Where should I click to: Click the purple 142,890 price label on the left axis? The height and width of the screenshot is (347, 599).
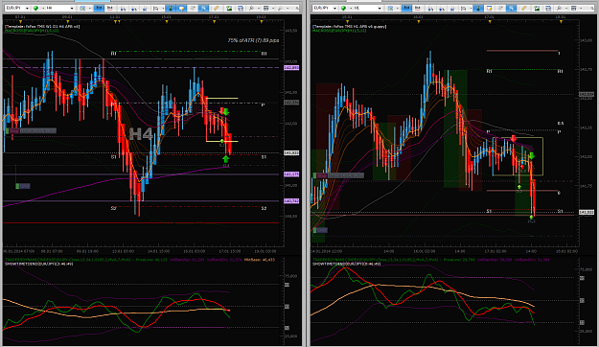point(291,68)
